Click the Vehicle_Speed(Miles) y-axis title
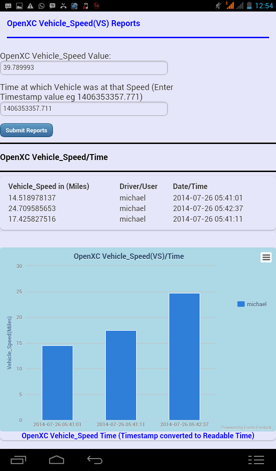 [10, 343]
